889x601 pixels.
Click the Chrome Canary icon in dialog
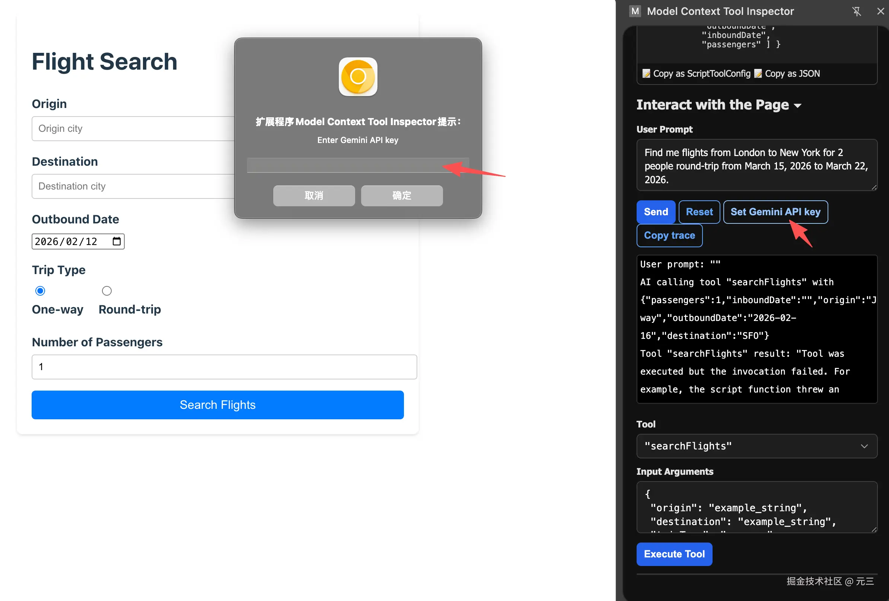(x=358, y=77)
